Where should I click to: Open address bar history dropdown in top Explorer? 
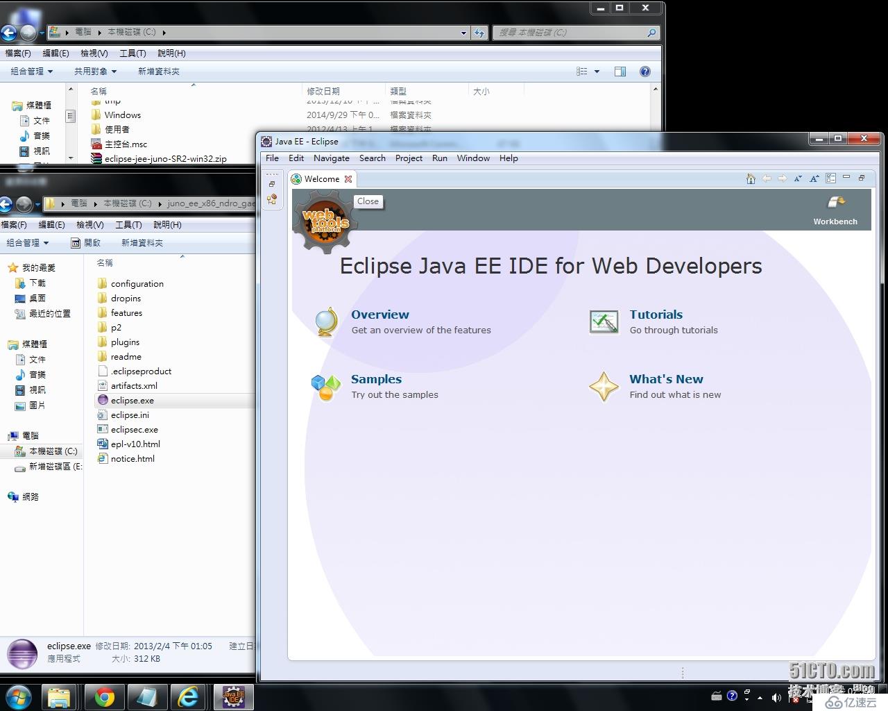463,33
